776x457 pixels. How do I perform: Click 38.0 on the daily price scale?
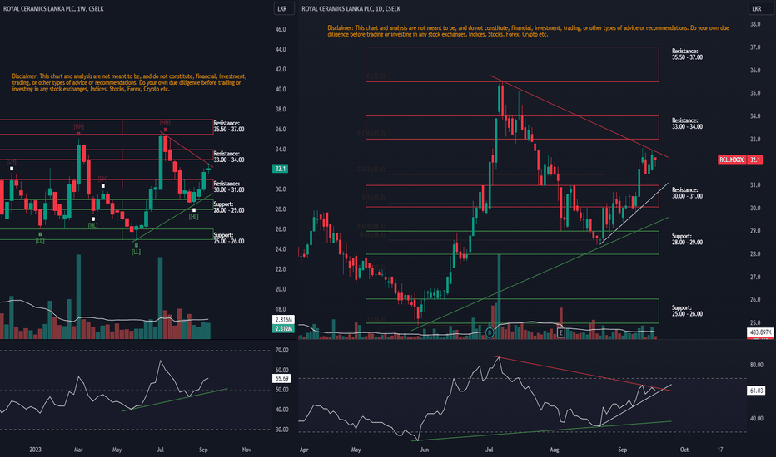pos(755,24)
